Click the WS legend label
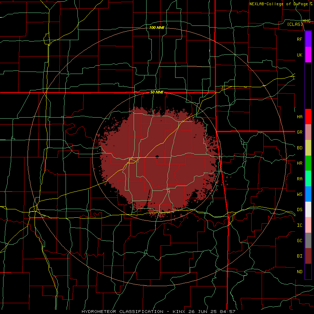The image size is (314, 314). (x=299, y=194)
